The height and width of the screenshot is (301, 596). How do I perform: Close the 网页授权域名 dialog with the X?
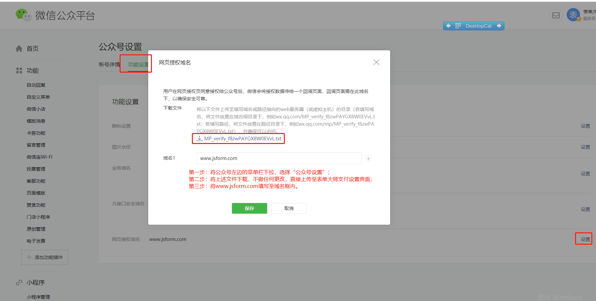pyautogui.click(x=376, y=62)
